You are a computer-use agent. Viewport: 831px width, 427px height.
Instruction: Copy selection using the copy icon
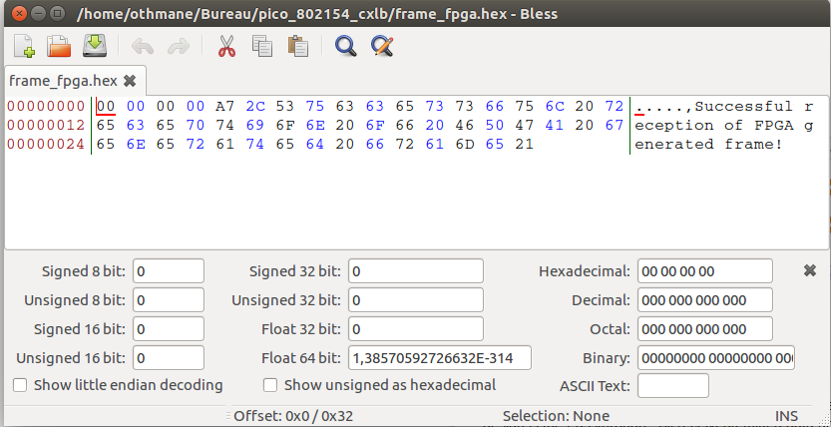pos(262,46)
